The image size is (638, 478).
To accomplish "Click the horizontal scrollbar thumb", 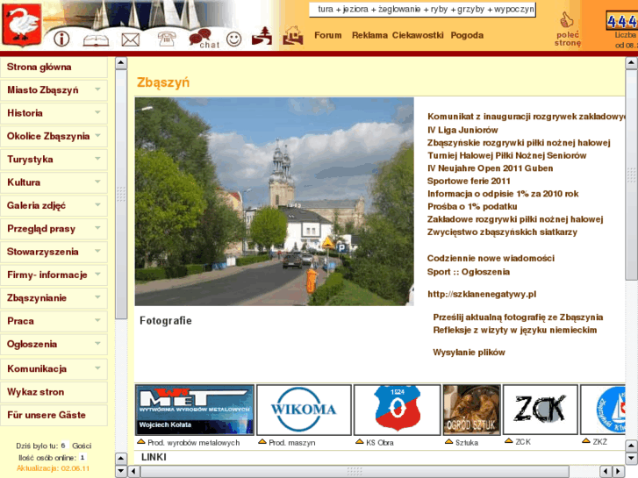I will click(354, 472).
